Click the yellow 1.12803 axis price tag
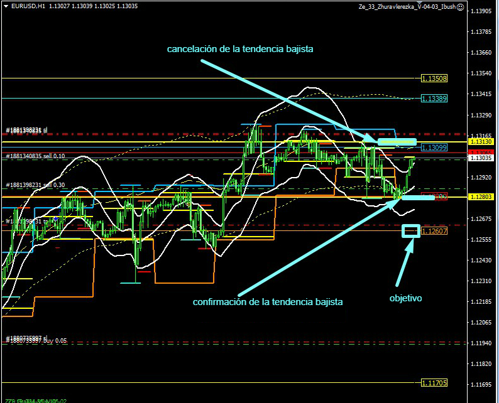Image resolution: width=499 pixels, height=403 pixels. (483, 198)
